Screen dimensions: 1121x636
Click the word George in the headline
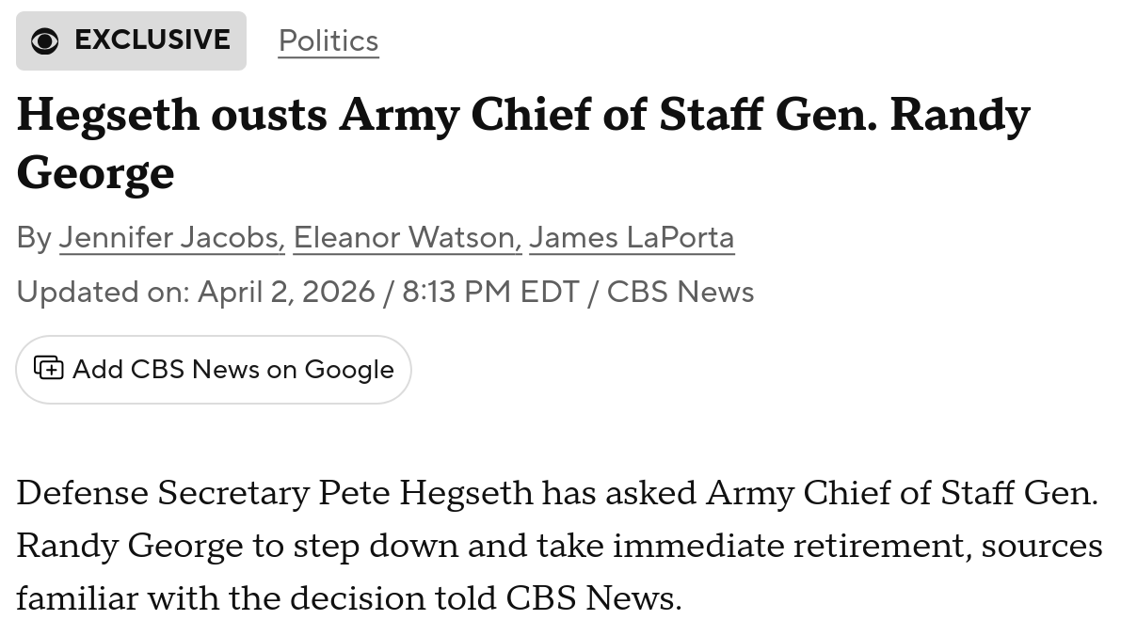95,173
